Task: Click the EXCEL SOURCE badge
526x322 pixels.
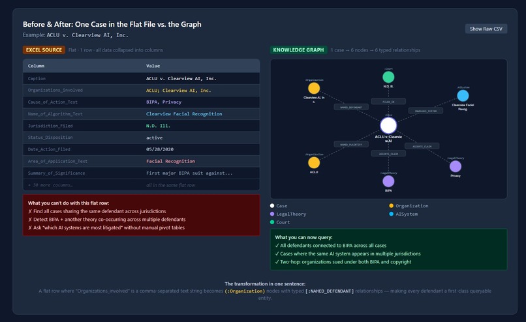Action: tap(44, 50)
